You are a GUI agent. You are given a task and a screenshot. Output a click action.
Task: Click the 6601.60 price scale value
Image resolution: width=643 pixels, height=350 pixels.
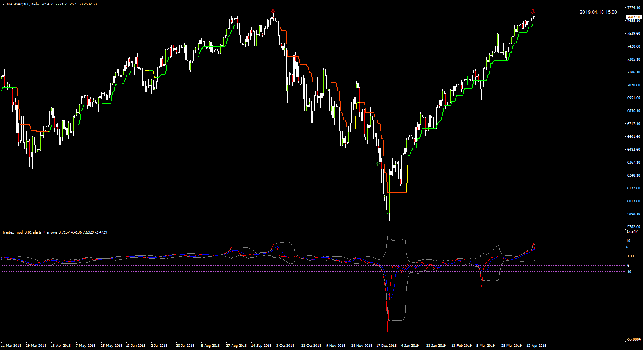point(634,137)
